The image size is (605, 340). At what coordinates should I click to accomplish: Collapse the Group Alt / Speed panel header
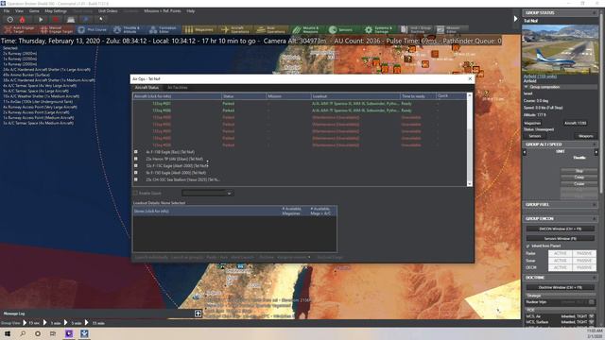(x=561, y=144)
